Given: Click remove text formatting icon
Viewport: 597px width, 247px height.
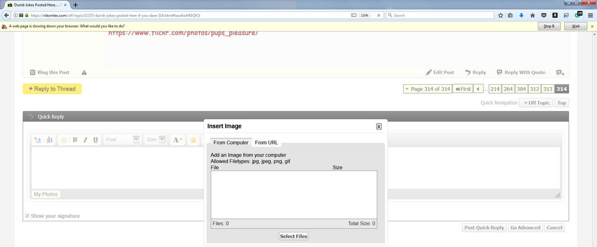Looking at the screenshot, I should point(49,140).
